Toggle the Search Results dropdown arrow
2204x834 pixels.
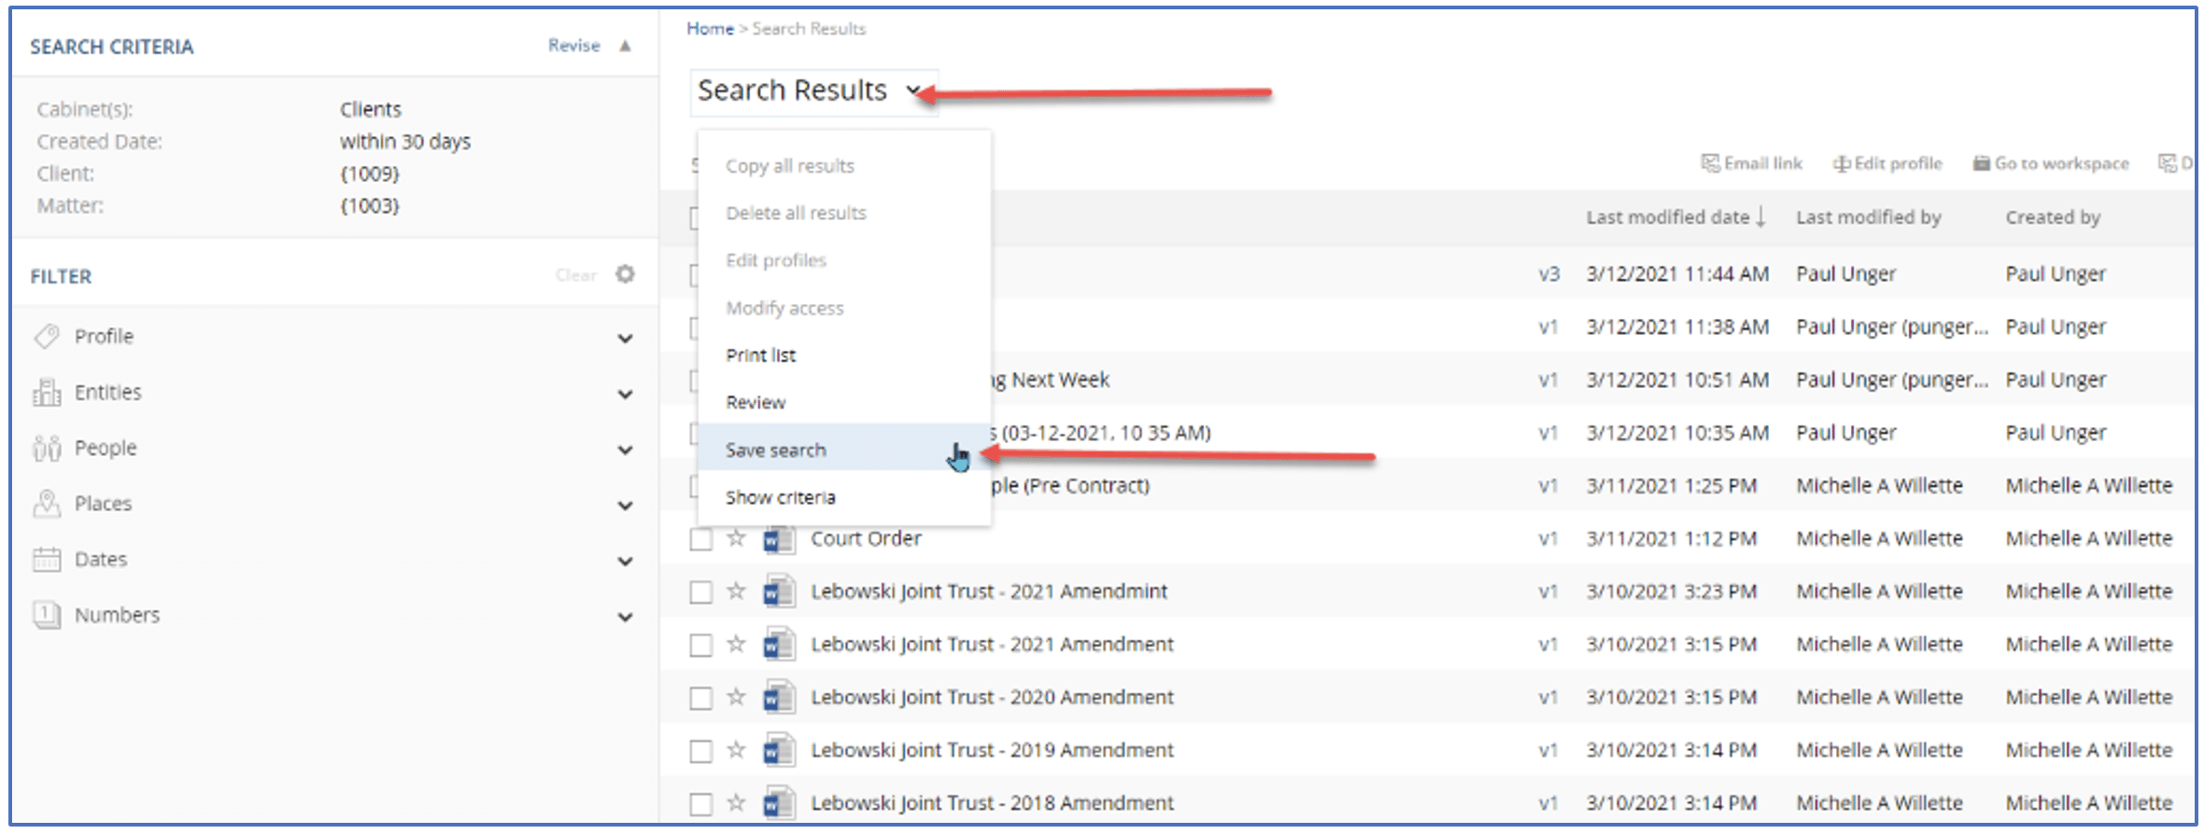[913, 91]
